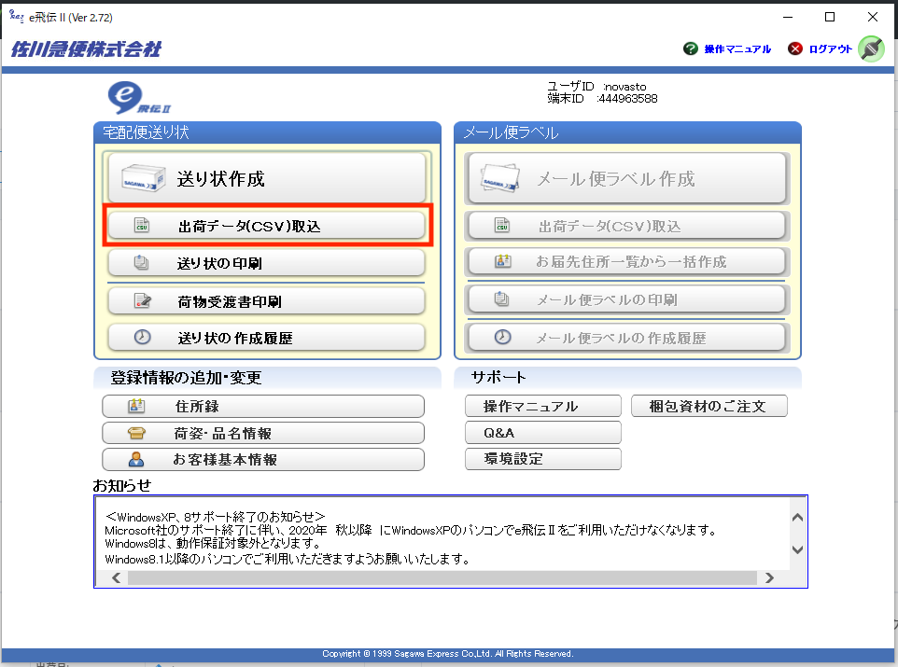
Task: Click the person icon beside お客様基本情報
Action: tap(136, 459)
